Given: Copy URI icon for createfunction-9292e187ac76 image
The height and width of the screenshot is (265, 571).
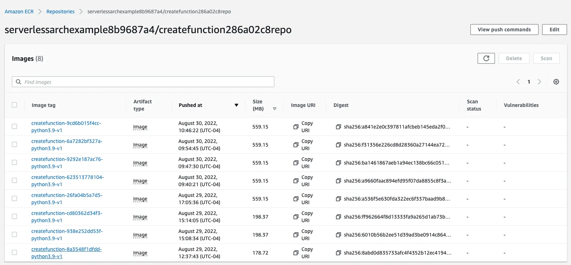Looking at the screenshot, I should pyautogui.click(x=296, y=163).
